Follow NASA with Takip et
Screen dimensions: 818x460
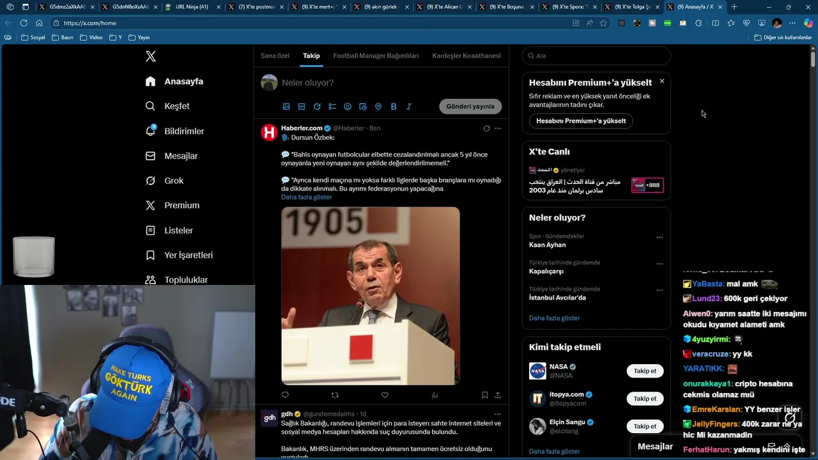point(645,371)
